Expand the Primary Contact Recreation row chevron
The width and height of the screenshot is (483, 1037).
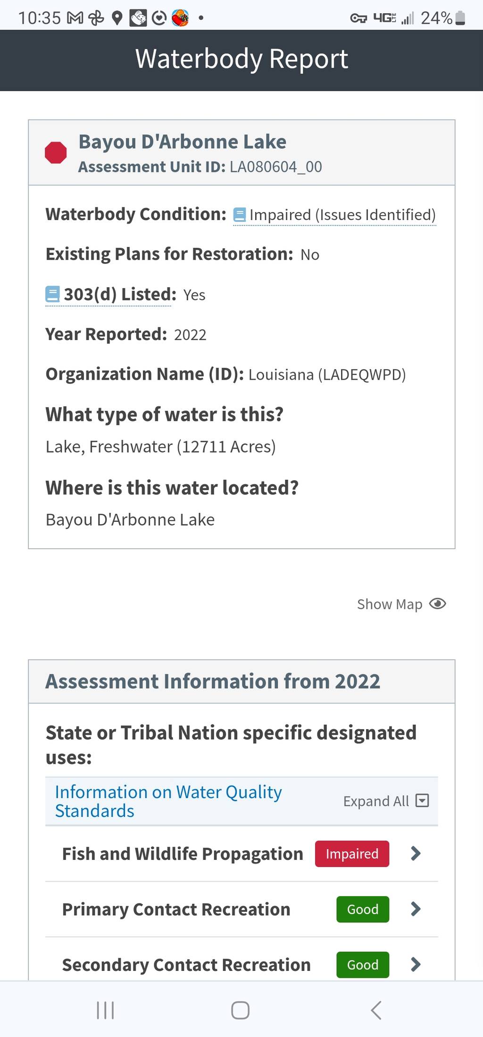pos(416,909)
